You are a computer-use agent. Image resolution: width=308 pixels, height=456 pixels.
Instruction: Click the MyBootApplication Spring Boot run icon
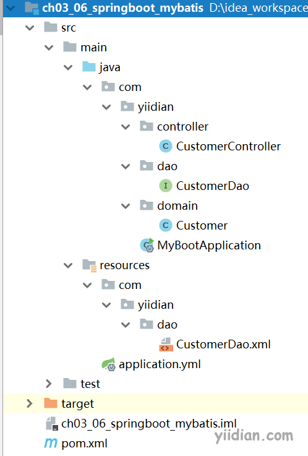147,245
